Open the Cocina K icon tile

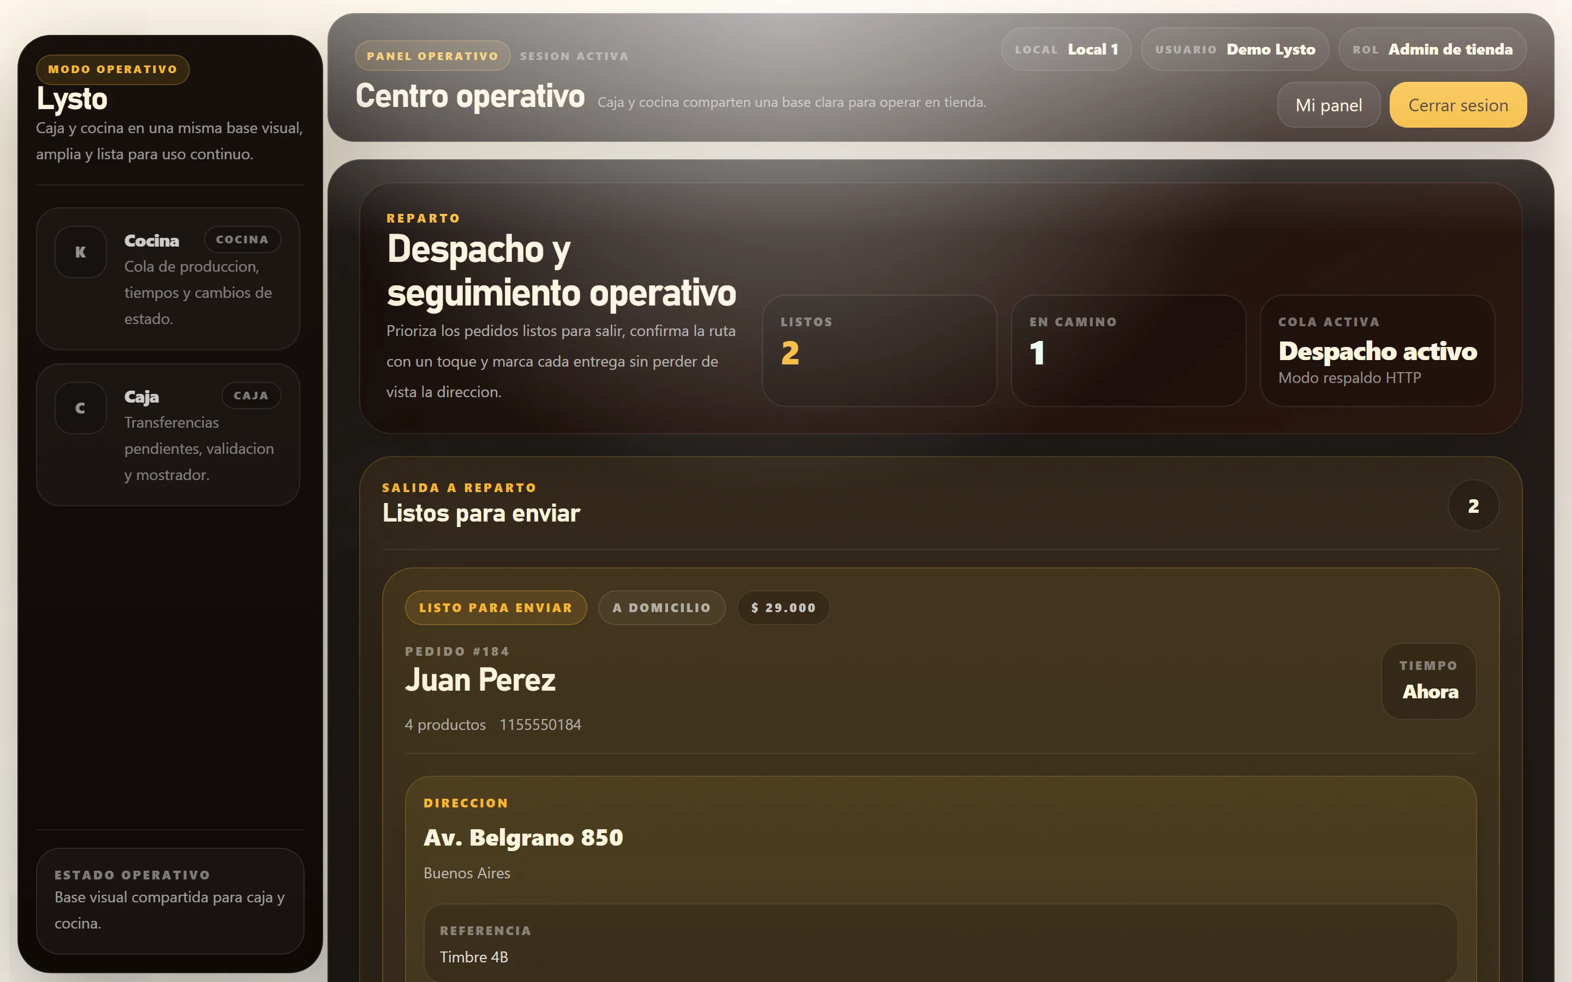click(81, 252)
